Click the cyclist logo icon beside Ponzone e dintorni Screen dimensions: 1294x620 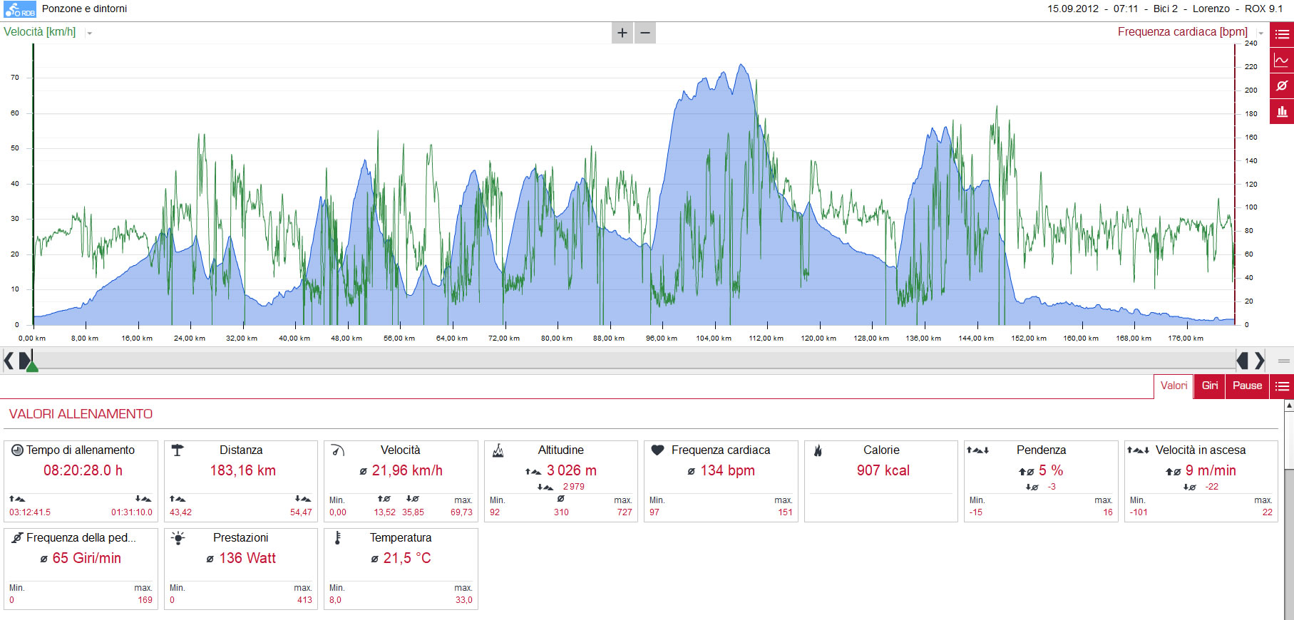[19, 9]
